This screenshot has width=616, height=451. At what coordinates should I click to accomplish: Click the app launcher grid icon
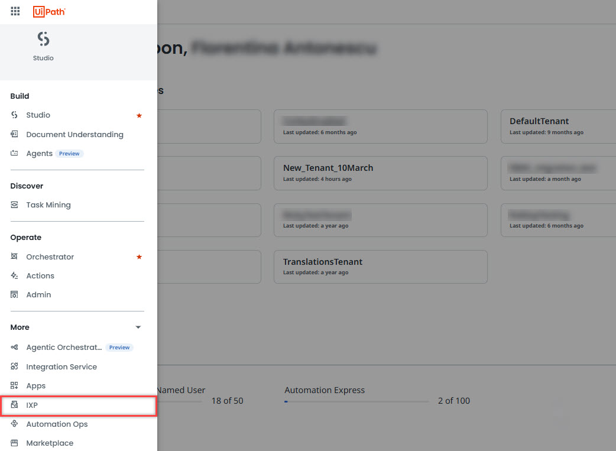(15, 11)
